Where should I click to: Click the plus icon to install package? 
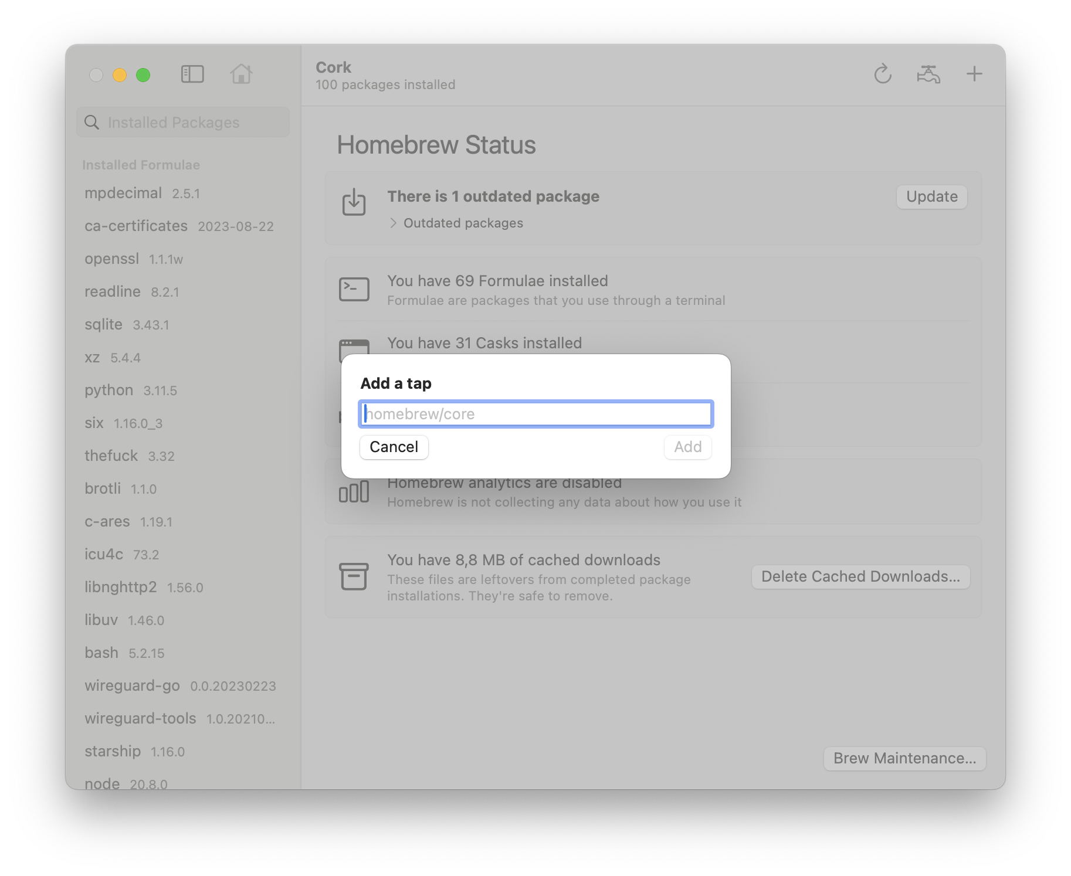(x=974, y=74)
